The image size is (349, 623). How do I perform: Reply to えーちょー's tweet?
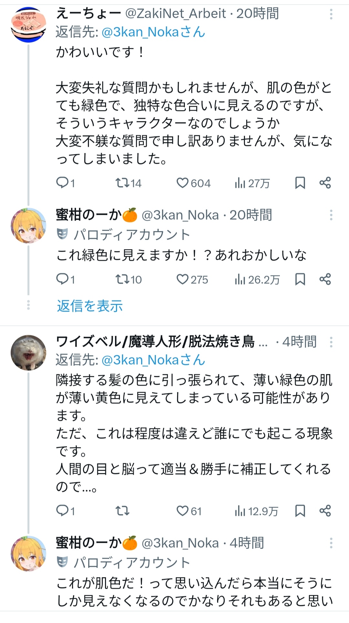coord(62,183)
